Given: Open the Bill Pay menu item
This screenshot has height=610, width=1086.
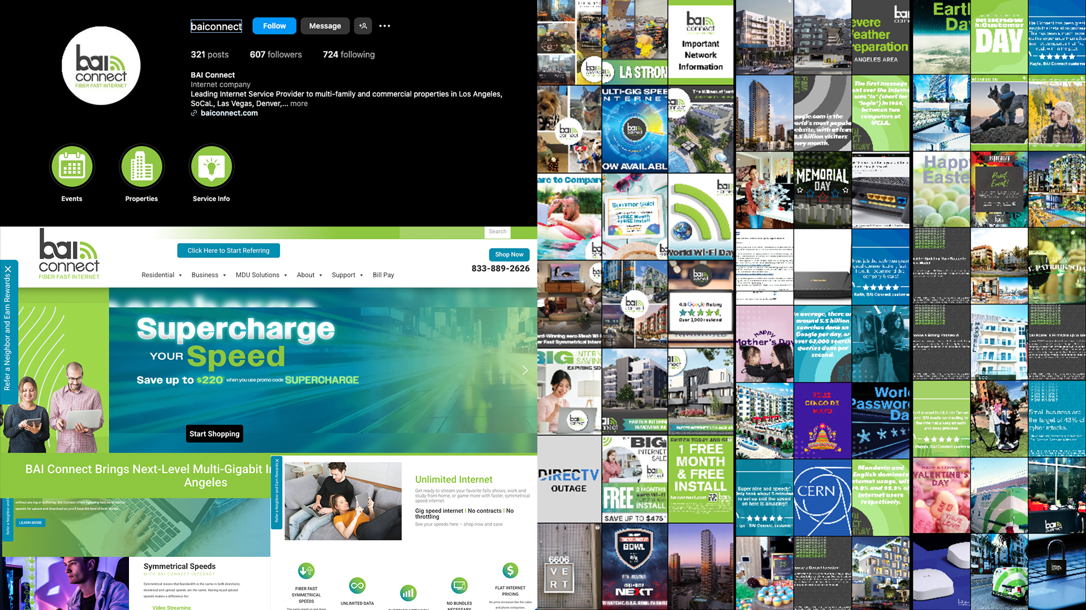Looking at the screenshot, I should 383,275.
